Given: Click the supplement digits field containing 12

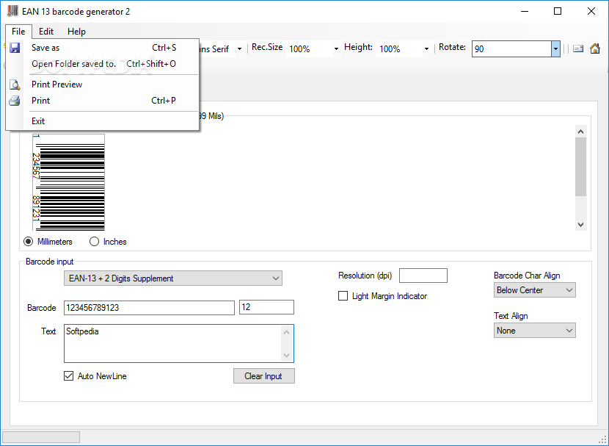Looking at the screenshot, I should 266,307.
